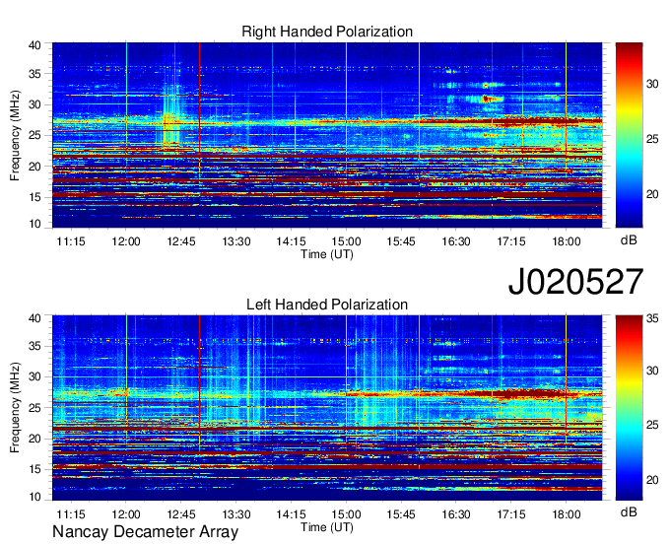
Task: Click the 35 dB value on the lower colorbar
Action: (652, 318)
